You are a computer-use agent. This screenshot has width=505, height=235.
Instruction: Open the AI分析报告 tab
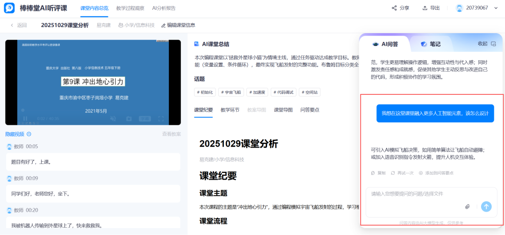[x=164, y=8]
